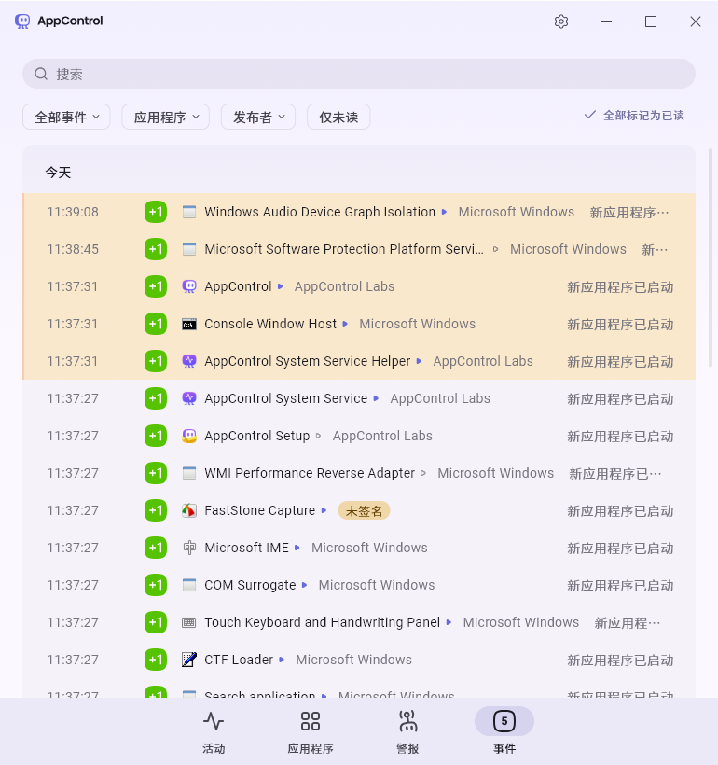Click the +1 badge on COM Surrogate row
The width and height of the screenshot is (718, 765).
click(156, 585)
